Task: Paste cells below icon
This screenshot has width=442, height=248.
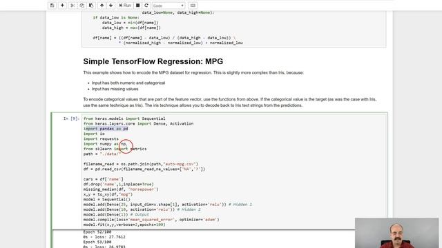Action: pyautogui.click(x=91, y=6)
